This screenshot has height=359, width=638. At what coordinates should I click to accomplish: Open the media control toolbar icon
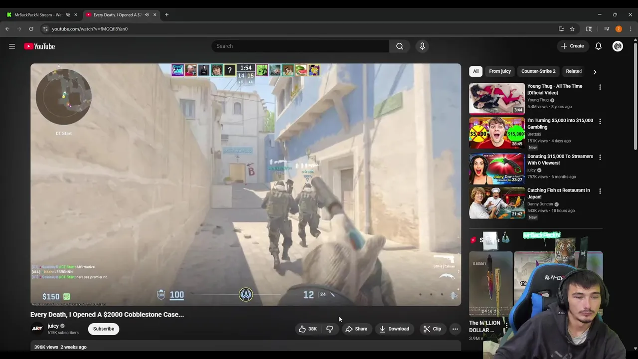607,29
